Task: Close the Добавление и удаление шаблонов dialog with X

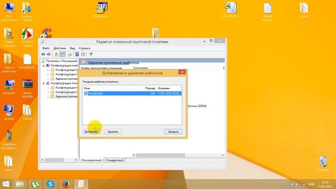Action: tap(182, 72)
